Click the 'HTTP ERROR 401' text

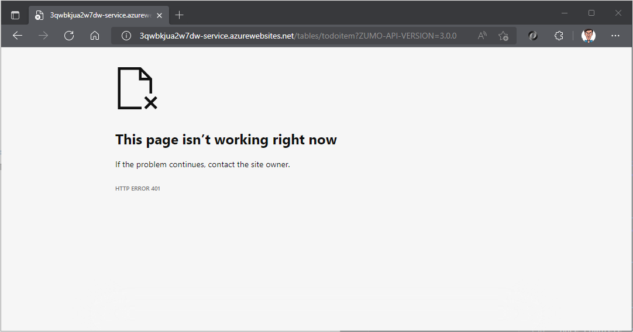pos(137,188)
